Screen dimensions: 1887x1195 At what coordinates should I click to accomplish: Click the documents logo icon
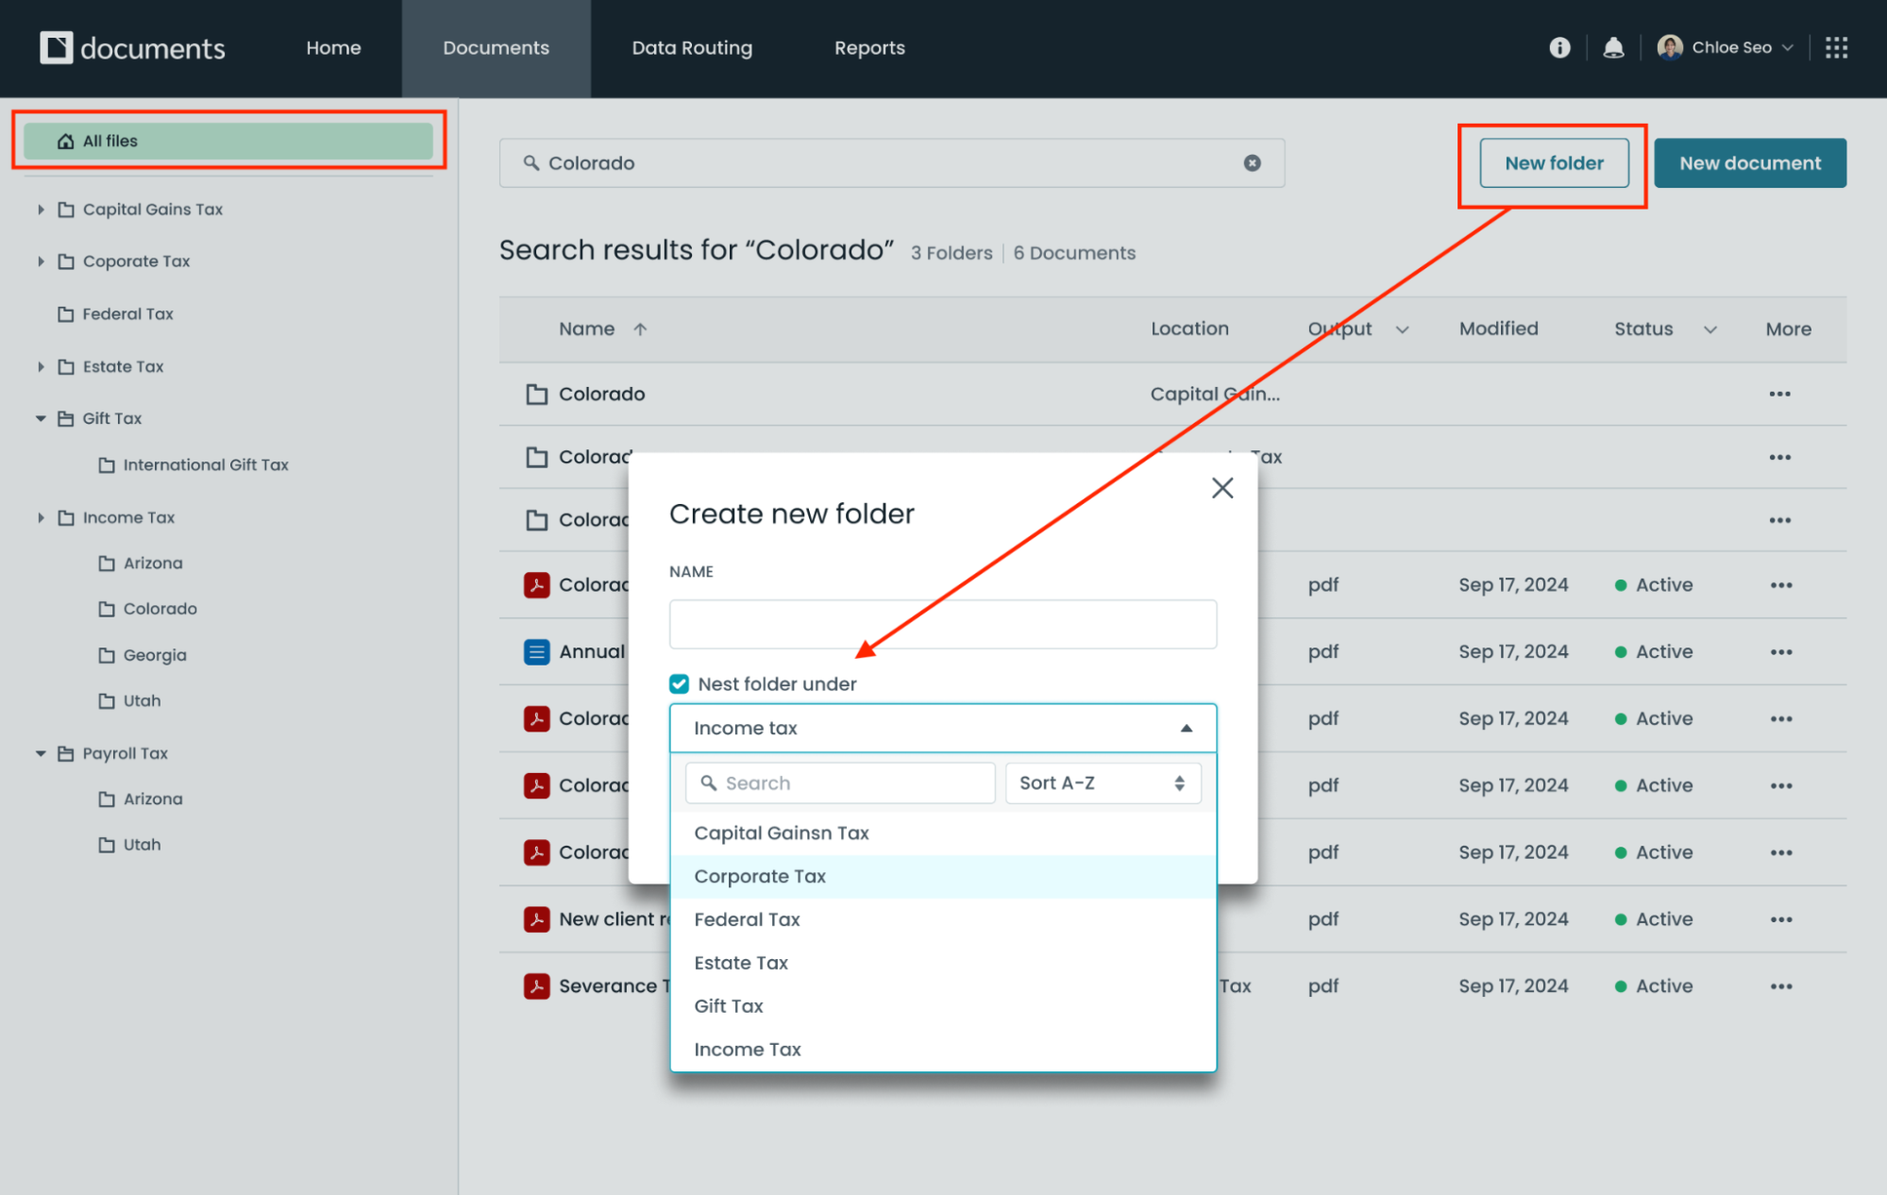click(57, 48)
